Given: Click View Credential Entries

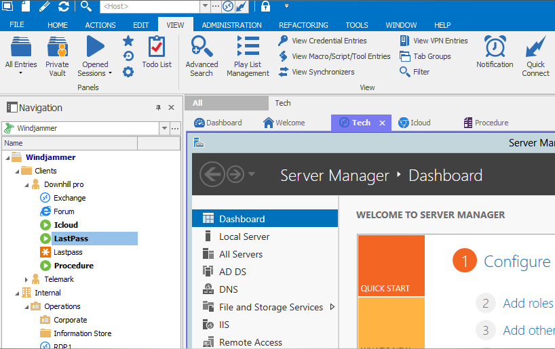Looking at the screenshot, I should point(322,41).
